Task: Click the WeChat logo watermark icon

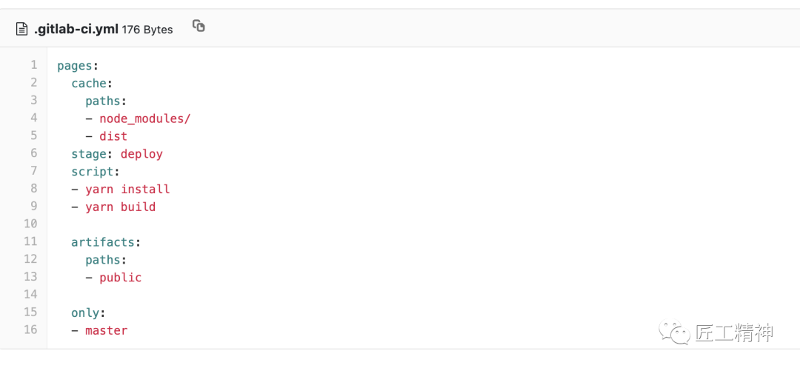Action: [675, 332]
